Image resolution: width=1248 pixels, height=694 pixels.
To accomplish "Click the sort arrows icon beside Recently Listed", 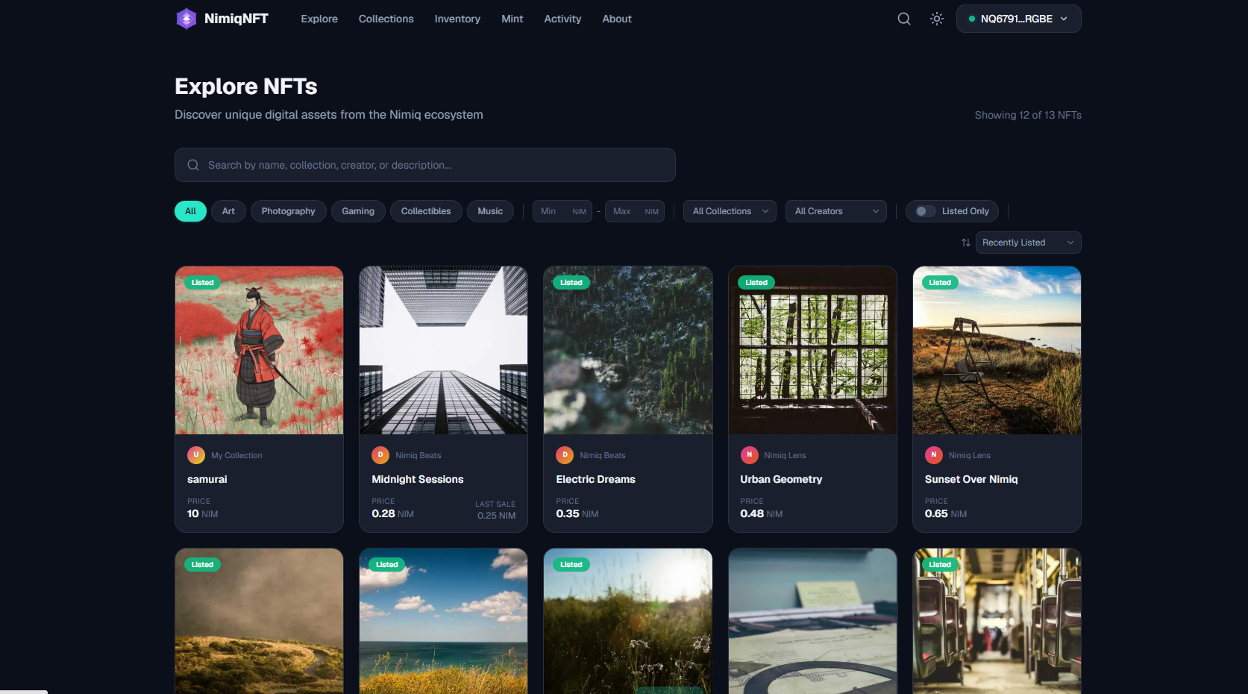I will tap(965, 243).
